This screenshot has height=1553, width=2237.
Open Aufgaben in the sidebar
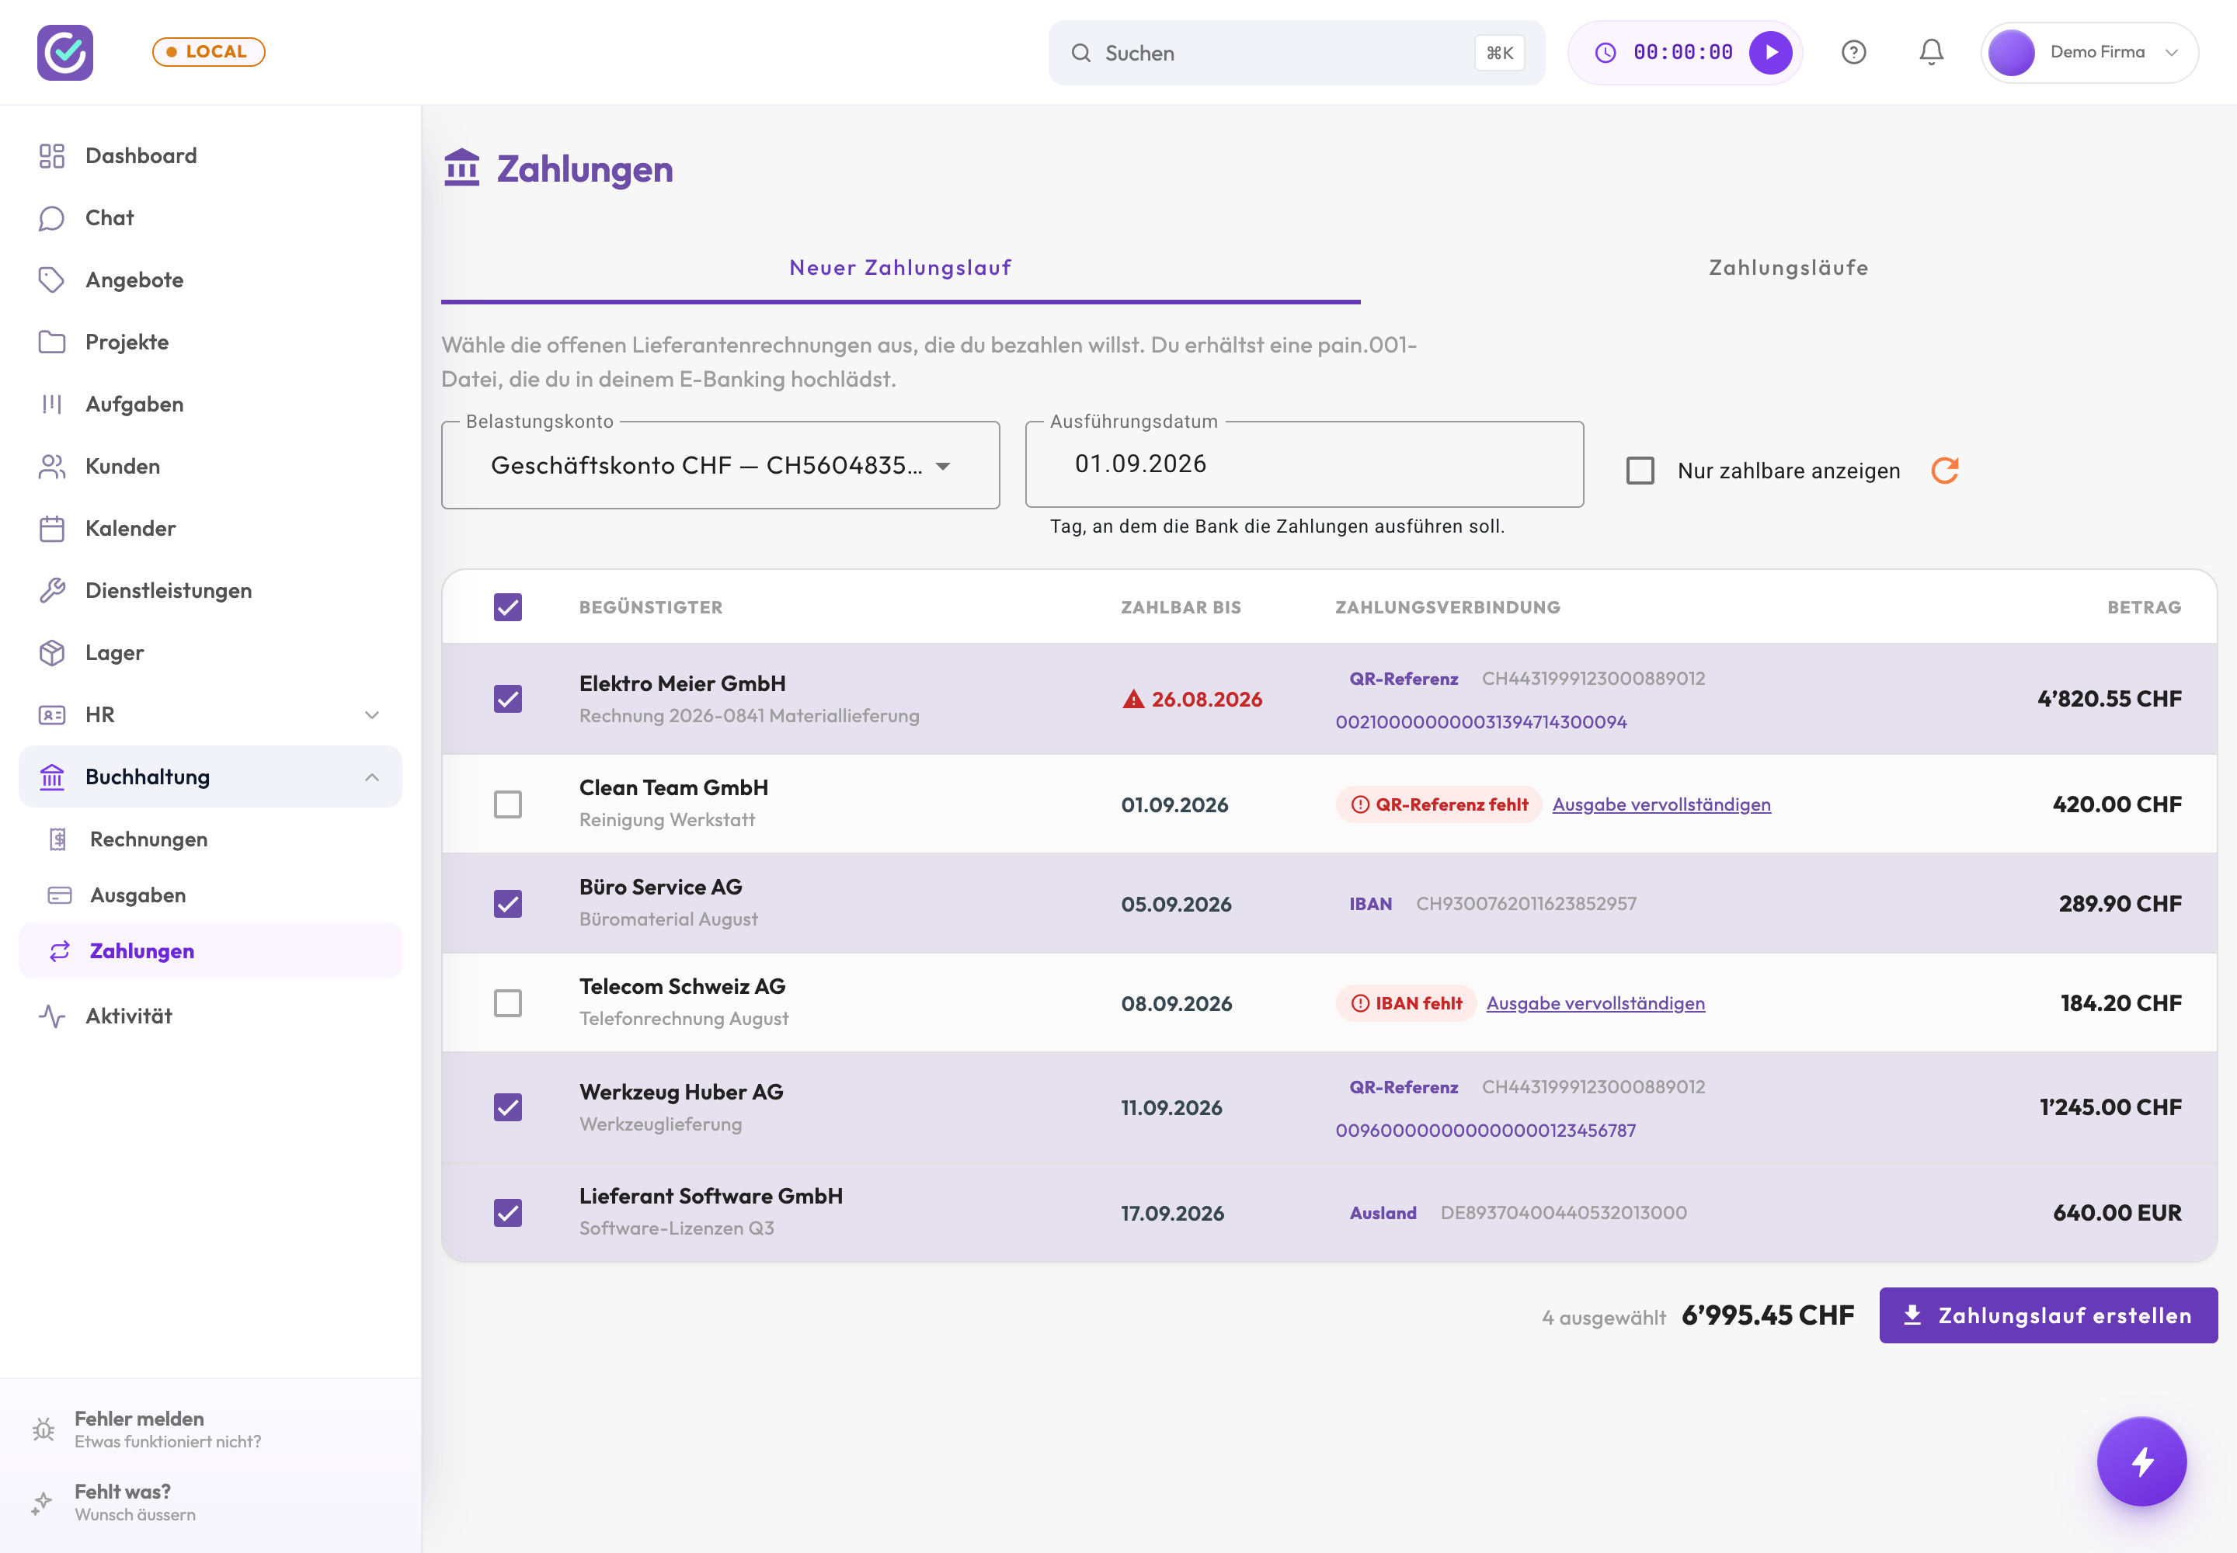[210, 404]
